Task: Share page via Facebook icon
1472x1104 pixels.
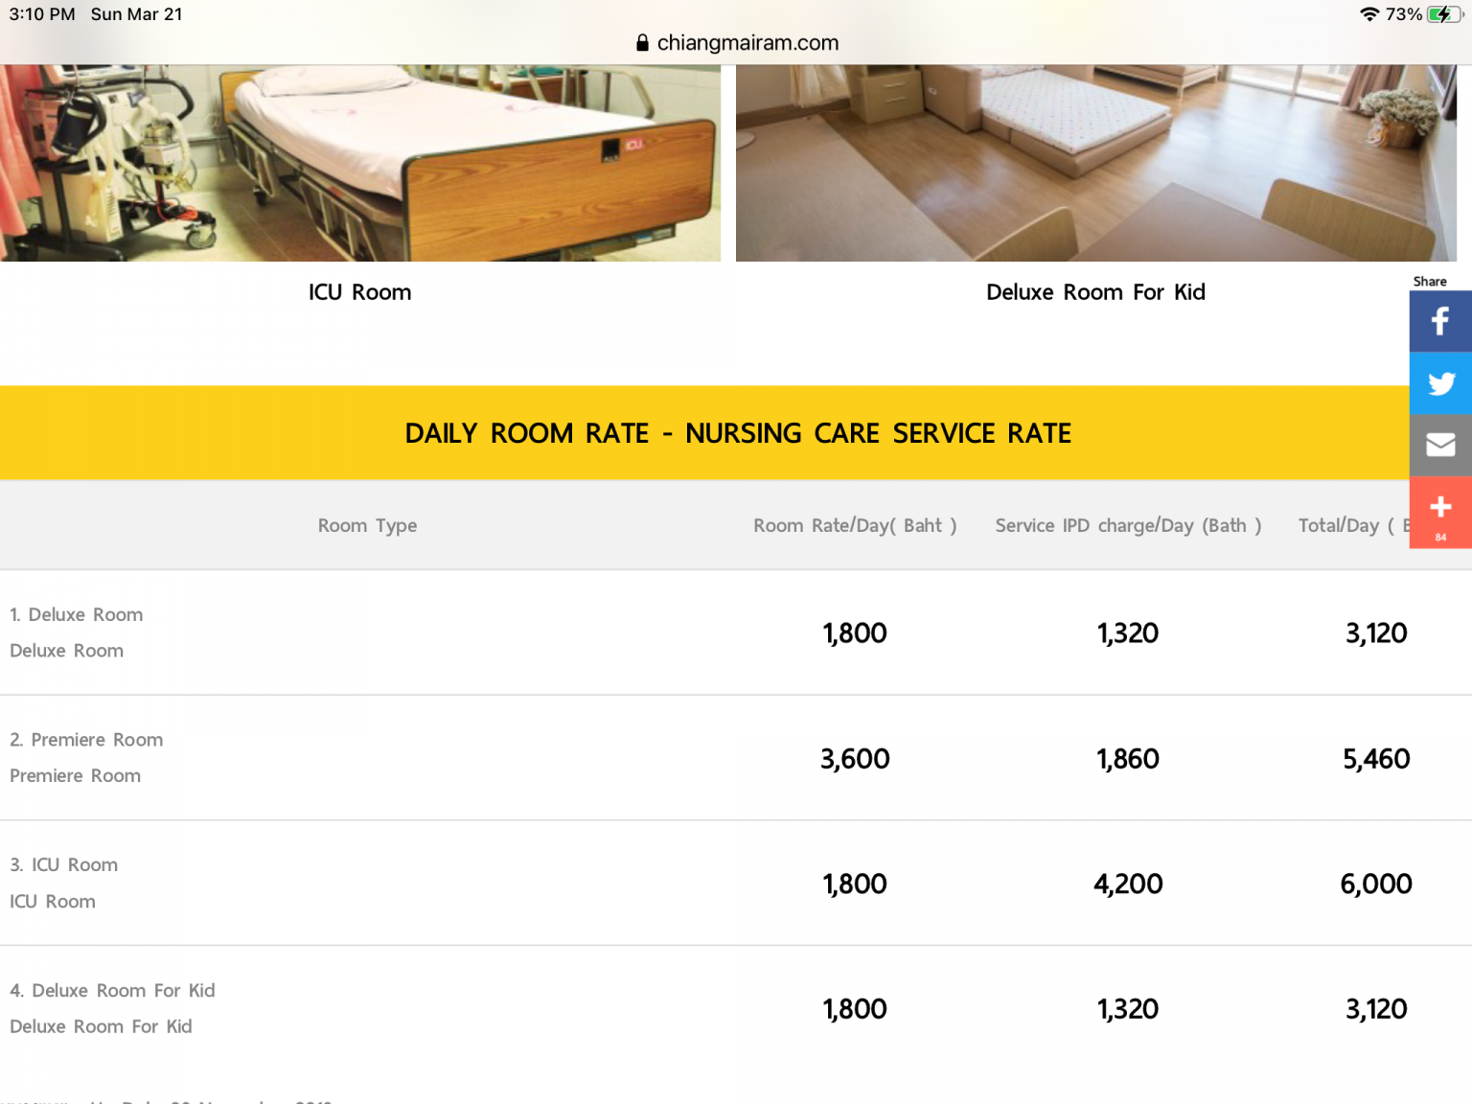Action: tap(1439, 321)
